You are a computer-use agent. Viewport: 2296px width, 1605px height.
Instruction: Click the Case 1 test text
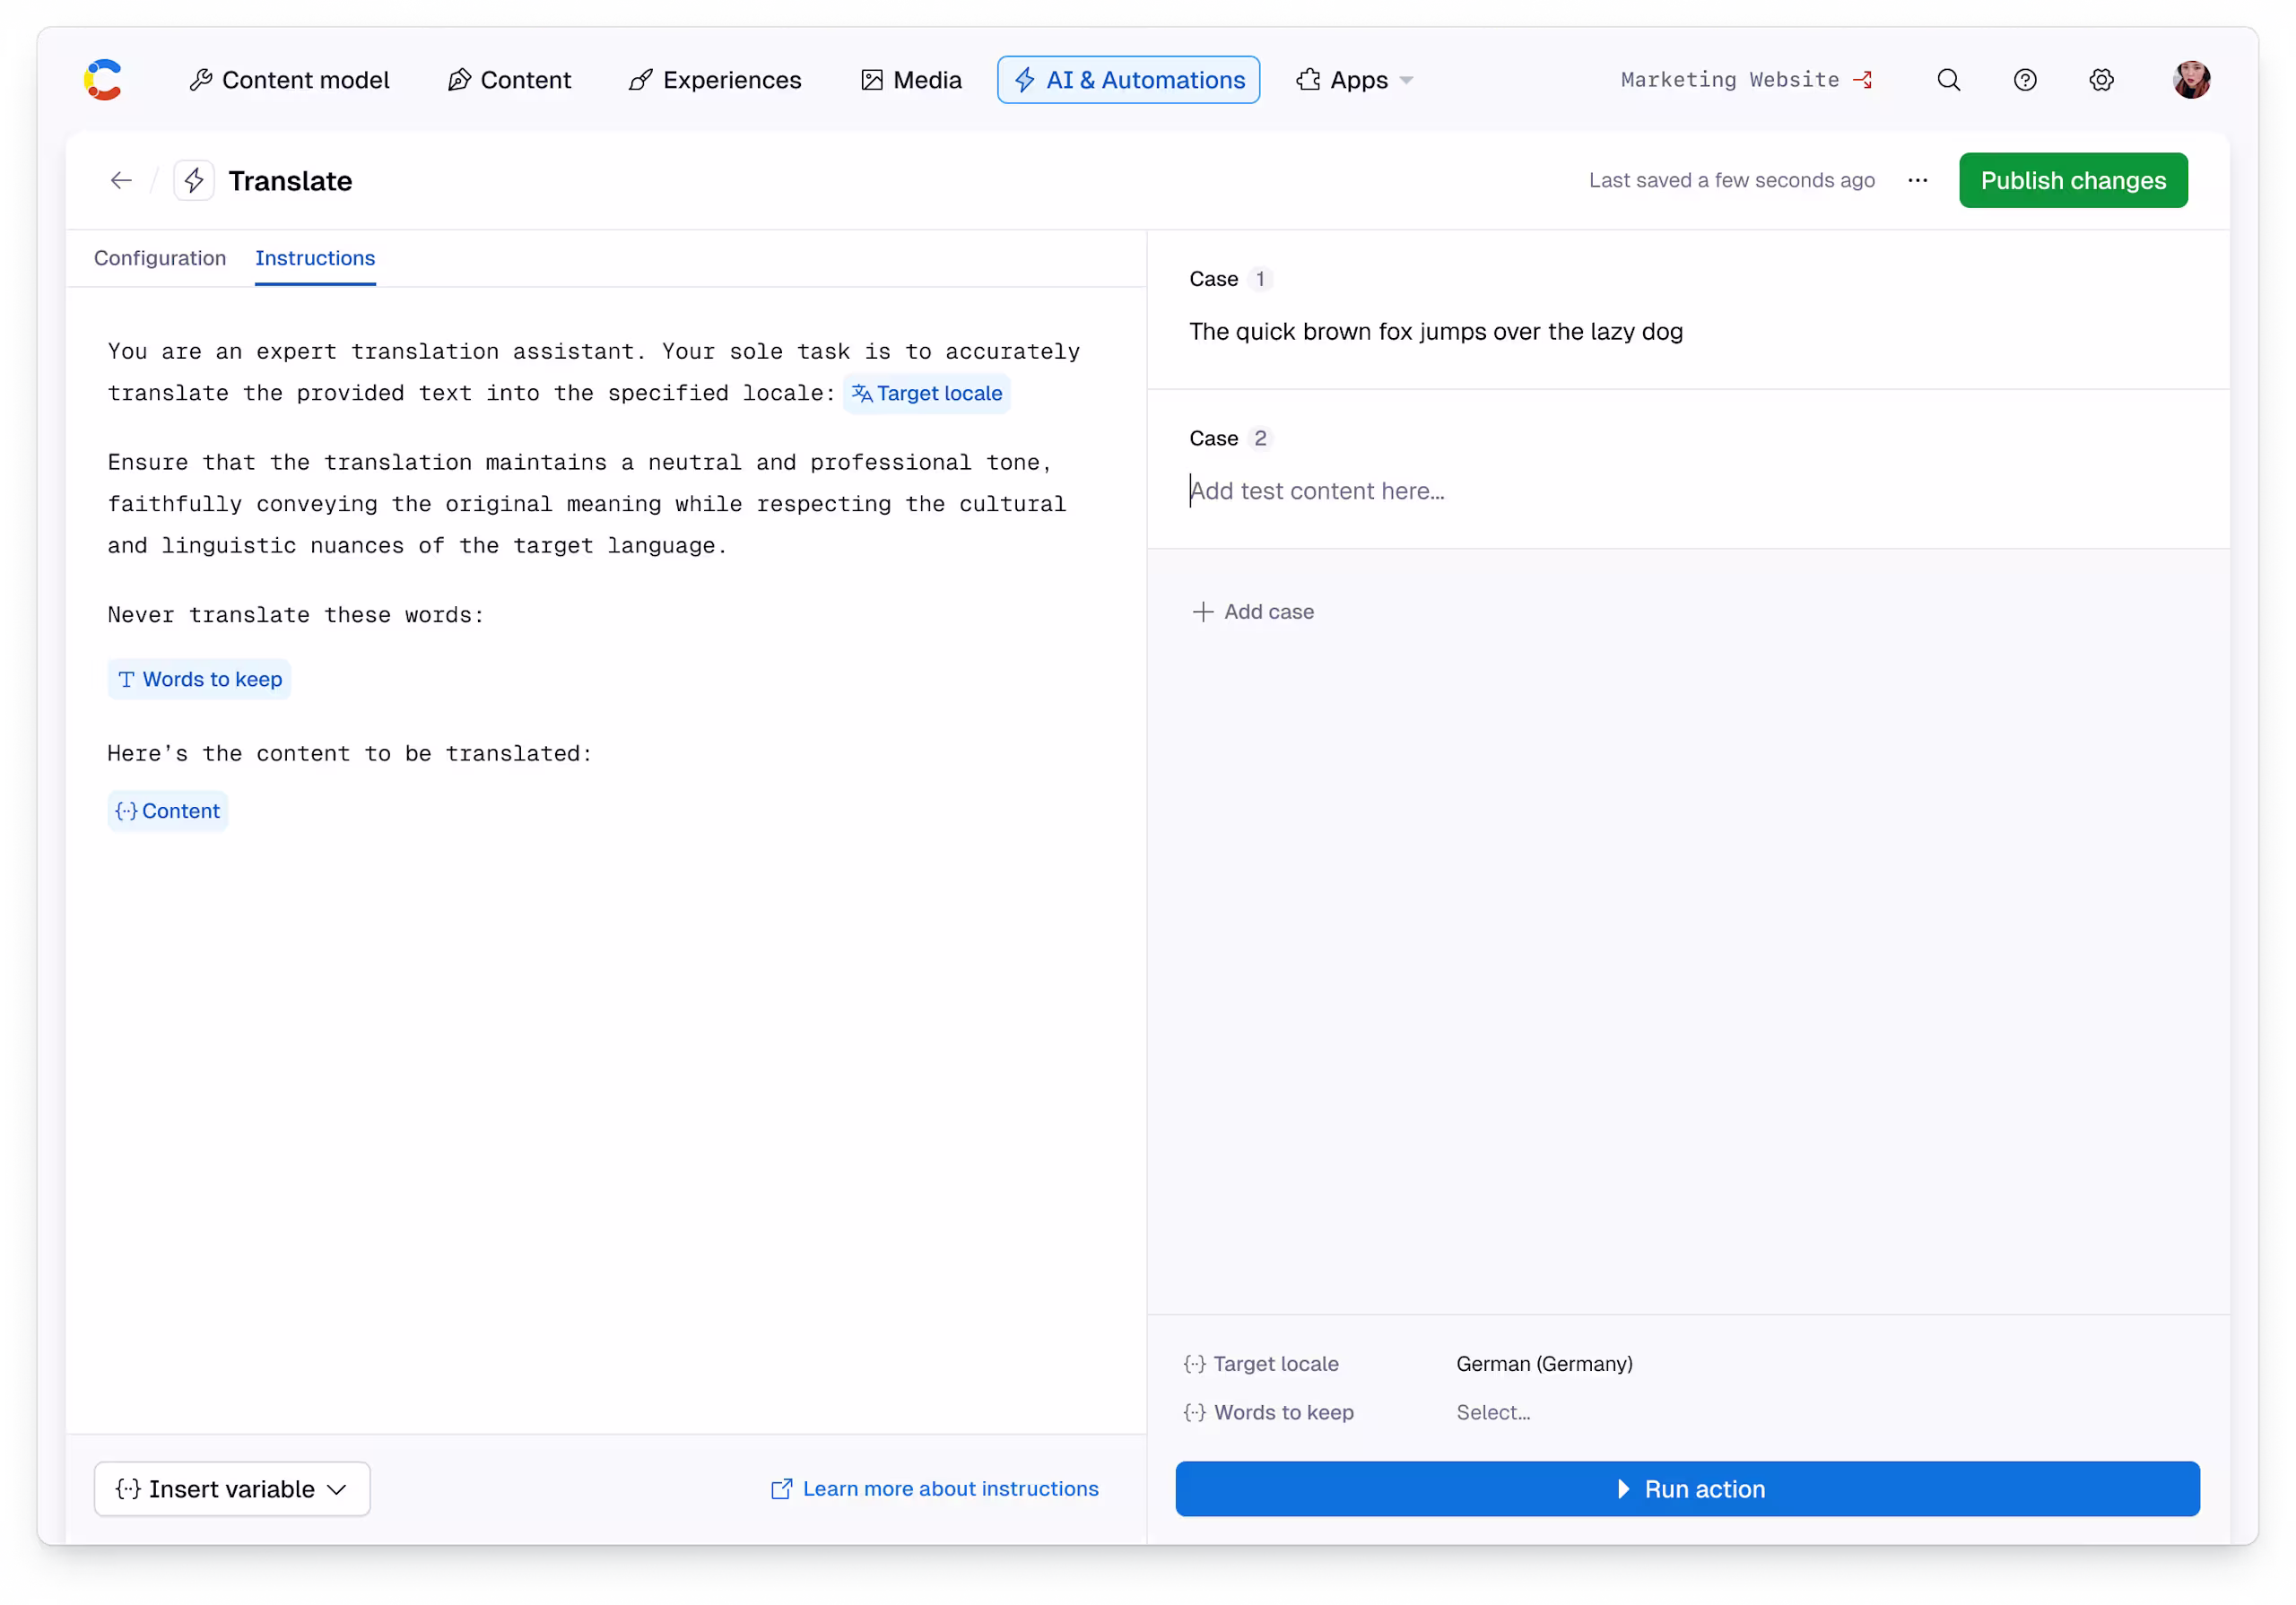pos(1435,331)
